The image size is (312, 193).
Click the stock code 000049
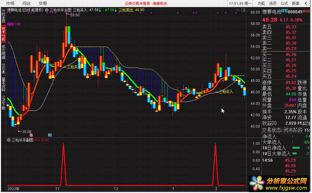295,12
